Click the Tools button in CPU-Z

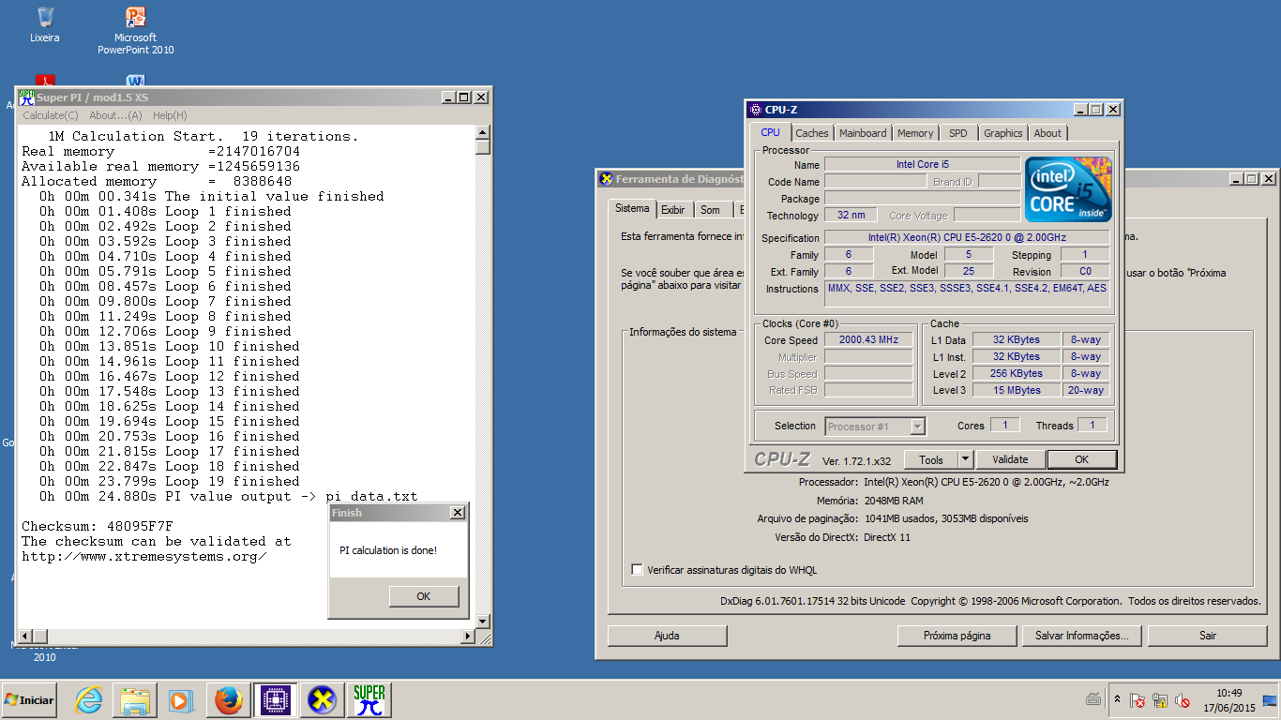931,459
